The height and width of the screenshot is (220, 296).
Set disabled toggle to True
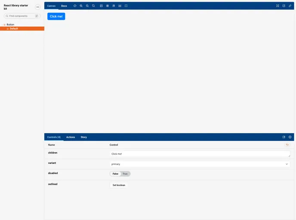(x=125, y=174)
